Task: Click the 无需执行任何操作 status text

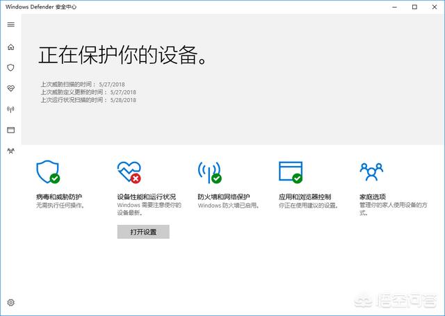Action: coord(60,205)
